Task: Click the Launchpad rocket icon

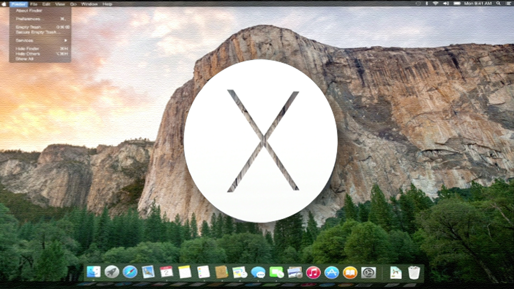Action: point(112,272)
